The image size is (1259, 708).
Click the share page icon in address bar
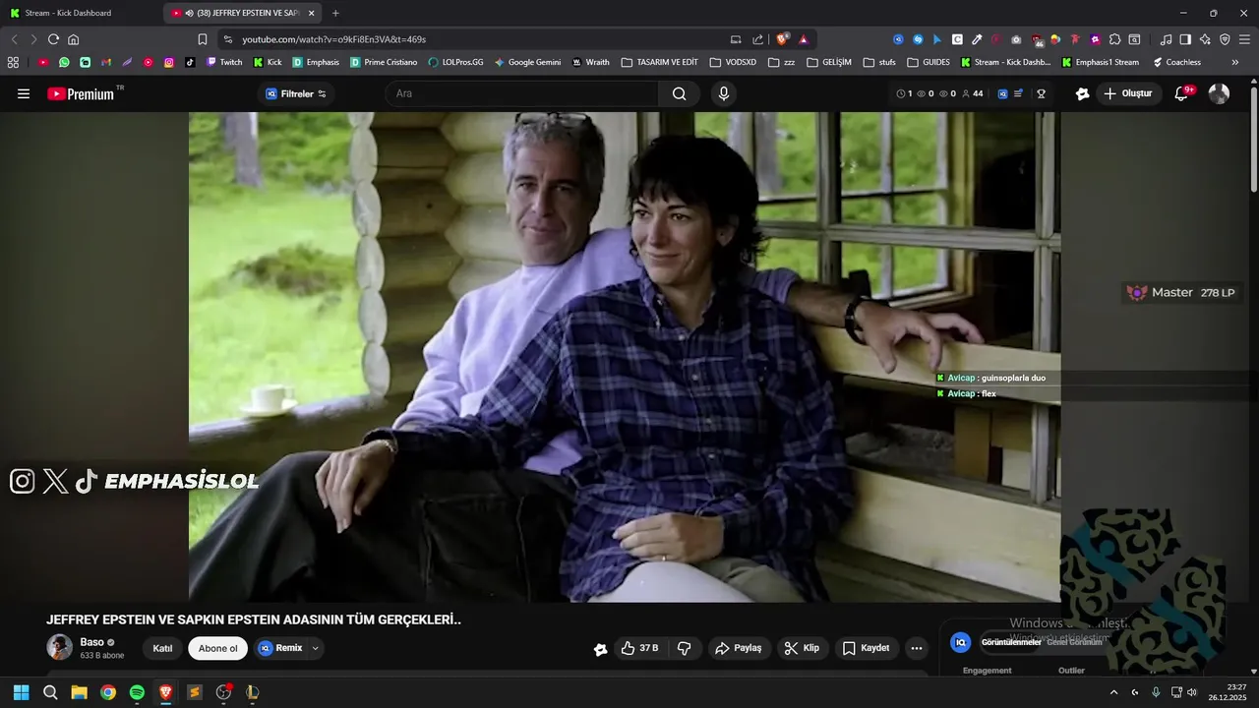757,39
